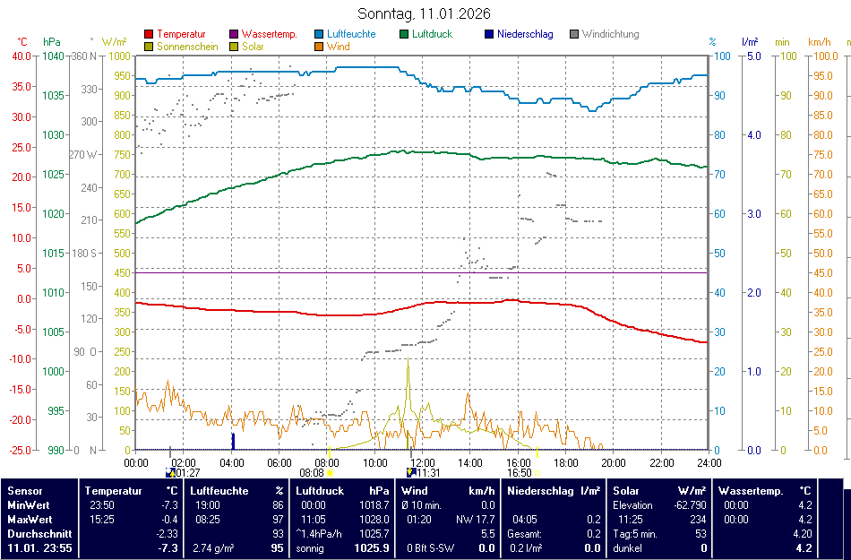851x560 pixels.
Task: Click the chart title Sonntag, 11.01.2026
Action: coord(424,13)
